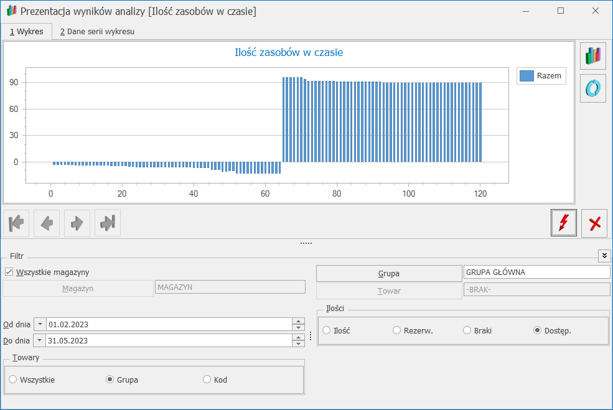The width and height of the screenshot is (613, 410).
Task: Choose the Braki radio option
Action: pyautogui.click(x=467, y=330)
